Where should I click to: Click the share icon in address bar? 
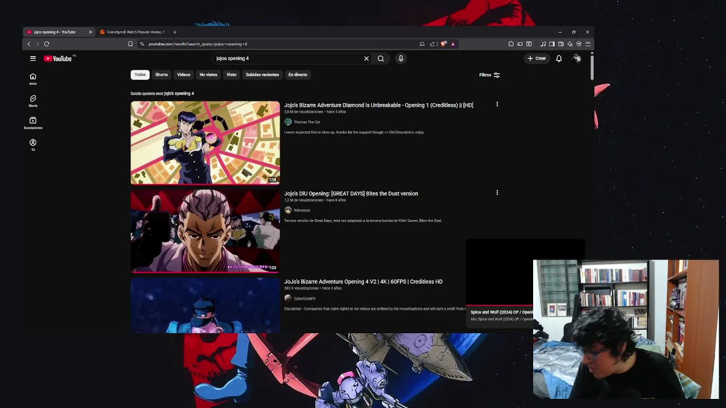click(432, 44)
